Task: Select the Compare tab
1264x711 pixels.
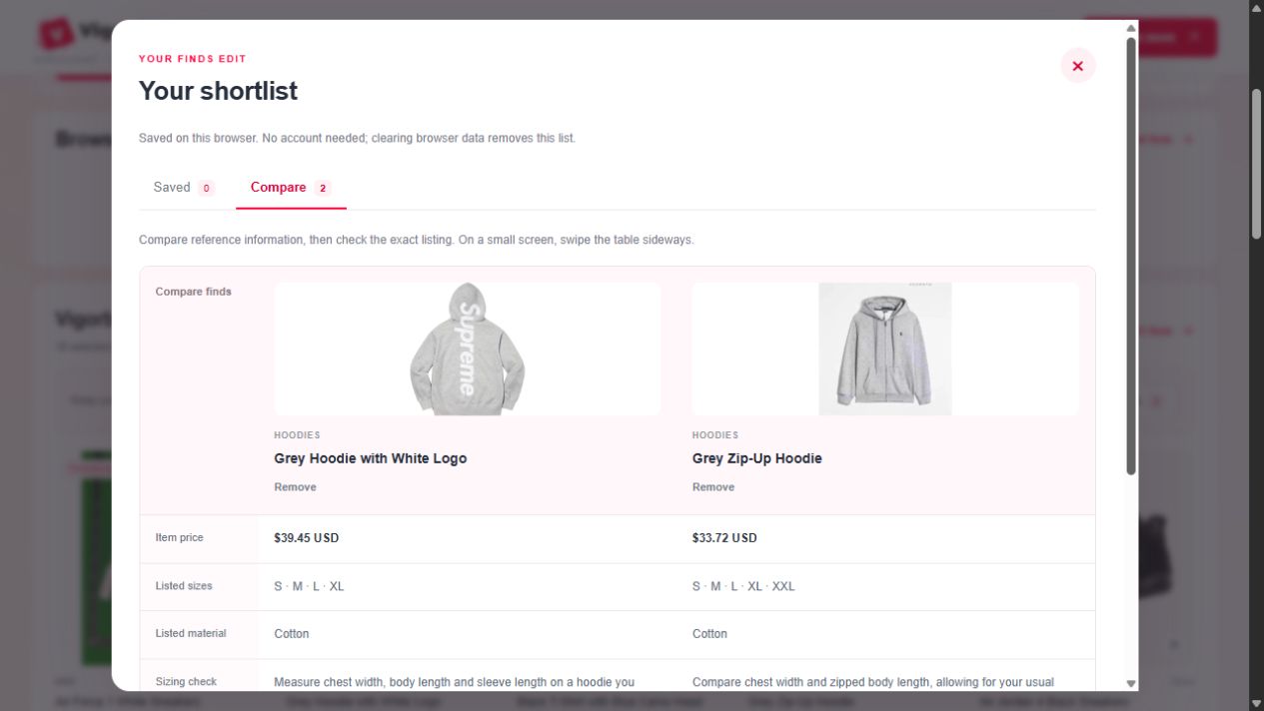Action: [x=291, y=188]
